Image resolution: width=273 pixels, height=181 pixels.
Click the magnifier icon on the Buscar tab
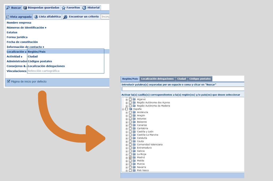[8, 8]
